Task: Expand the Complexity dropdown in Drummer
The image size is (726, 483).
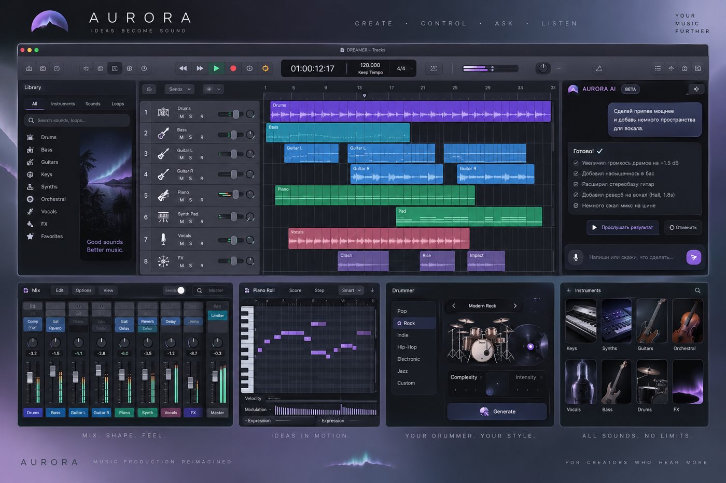Action: 467,377
